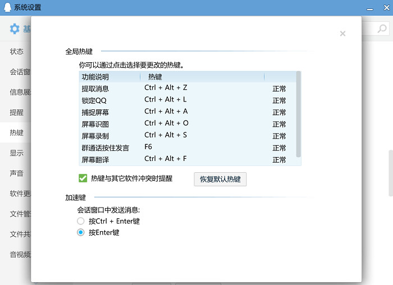Click the magnifier search icon
The width and height of the screenshot is (393, 285).
pyautogui.click(x=382, y=29)
